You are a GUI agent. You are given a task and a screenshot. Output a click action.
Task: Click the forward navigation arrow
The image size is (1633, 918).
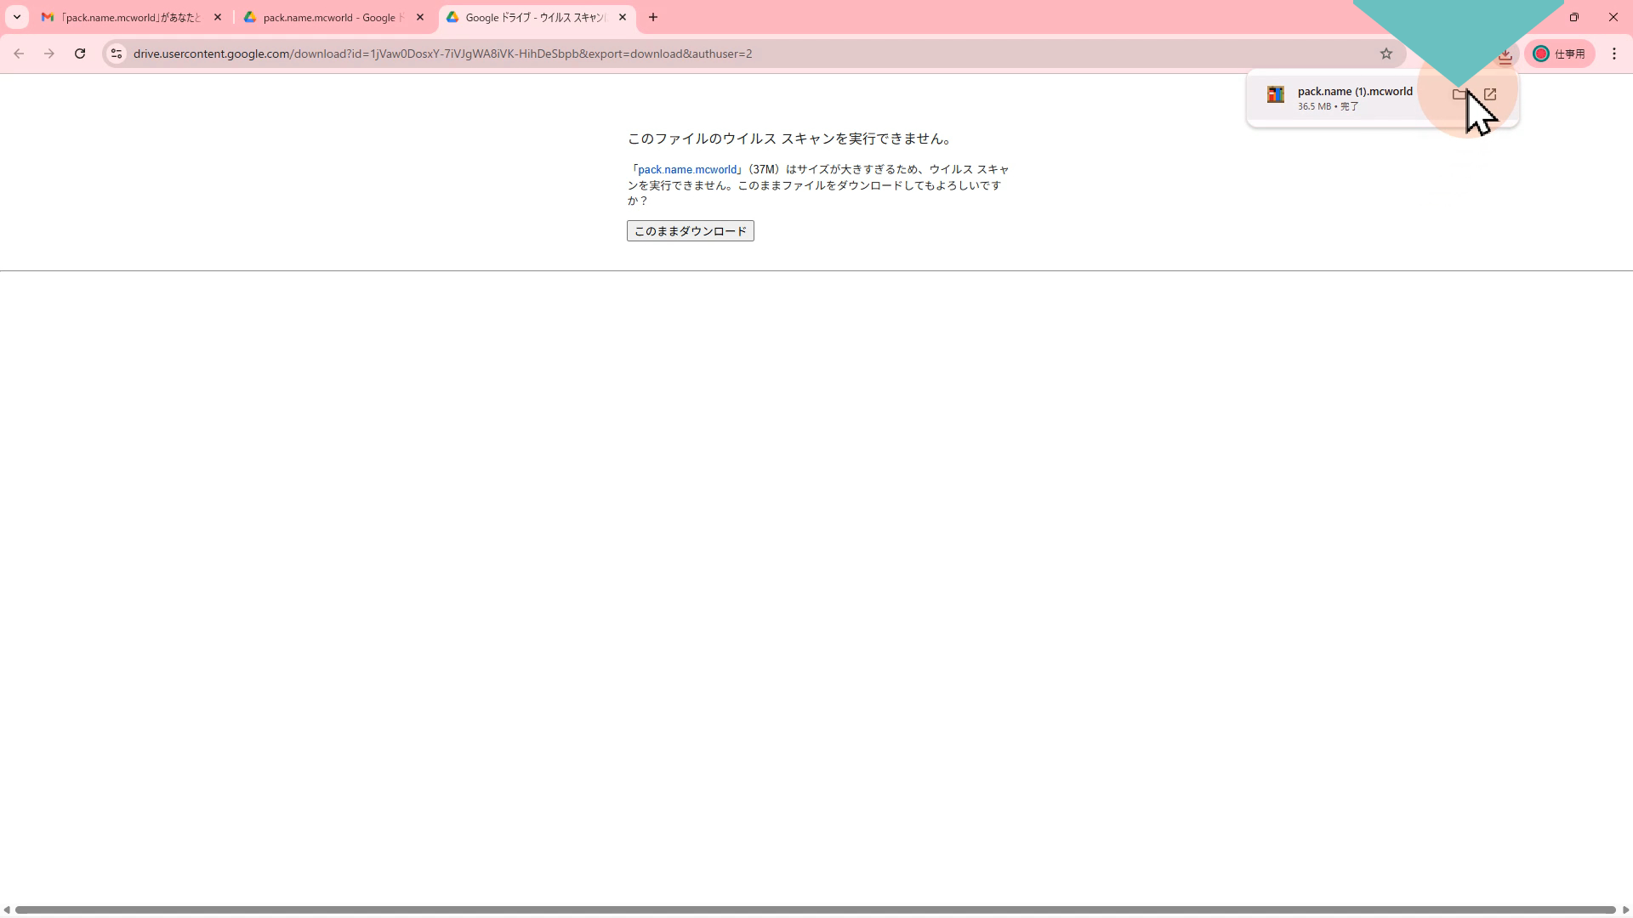pyautogui.click(x=49, y=54)
